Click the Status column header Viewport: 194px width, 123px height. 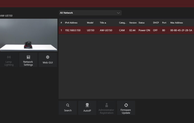click(x=141, y=23)
